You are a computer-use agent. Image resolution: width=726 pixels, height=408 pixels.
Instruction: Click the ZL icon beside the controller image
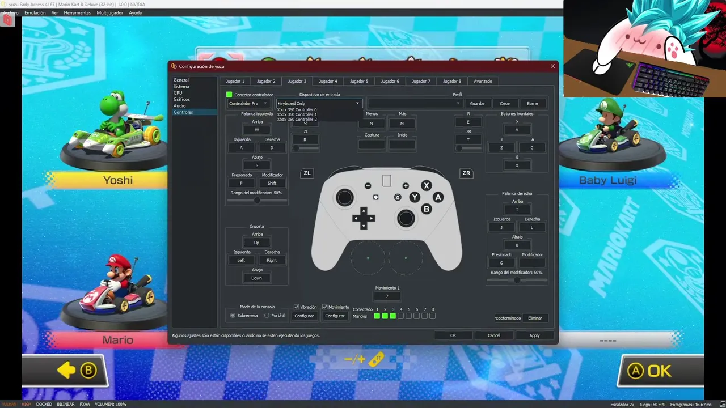click(x=307, y=173)
